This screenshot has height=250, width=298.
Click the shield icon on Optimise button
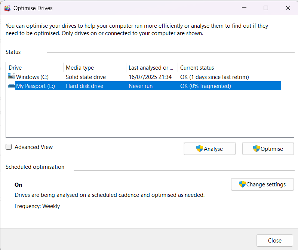[256, 149]
